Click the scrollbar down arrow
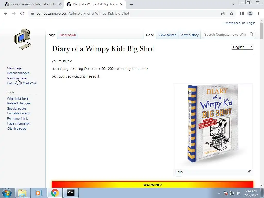The image size is (264, 198). pos(262,185)
